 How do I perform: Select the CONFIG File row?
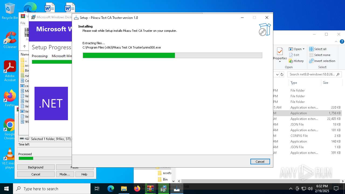tap(307, 136)
